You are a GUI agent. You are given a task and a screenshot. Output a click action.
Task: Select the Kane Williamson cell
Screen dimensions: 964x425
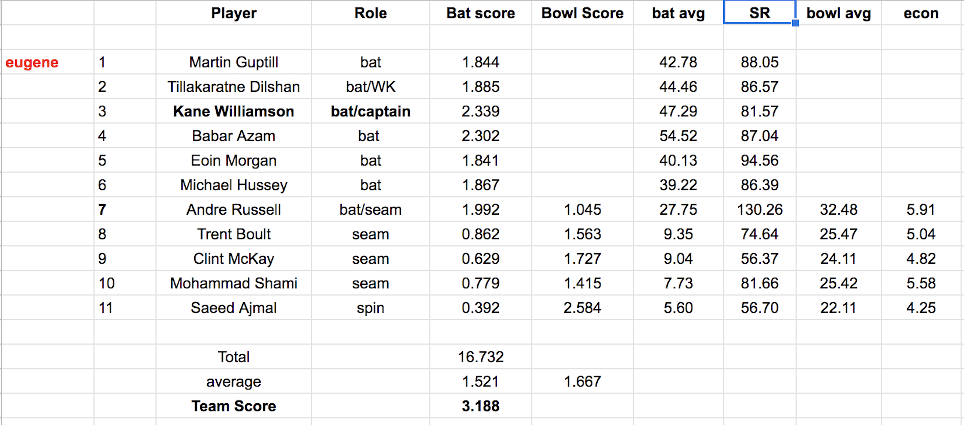click(x=234, y=111)
